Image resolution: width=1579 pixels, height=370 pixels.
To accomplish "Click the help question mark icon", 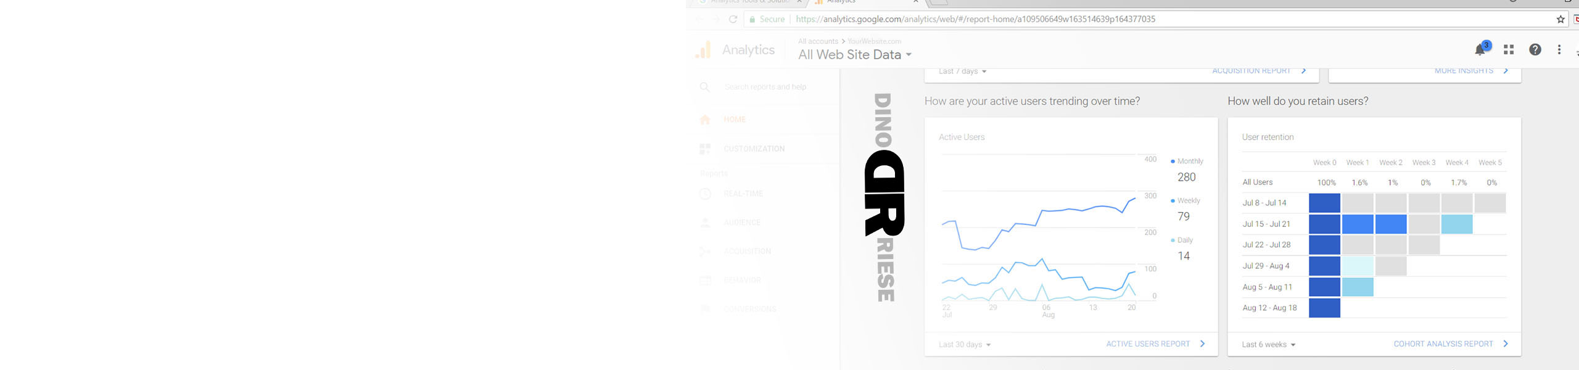I will 1535,50.
